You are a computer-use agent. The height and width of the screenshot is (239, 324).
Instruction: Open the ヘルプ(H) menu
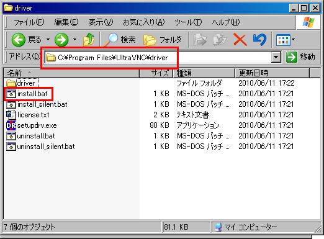pyautogui.click(x=226, y=22)
